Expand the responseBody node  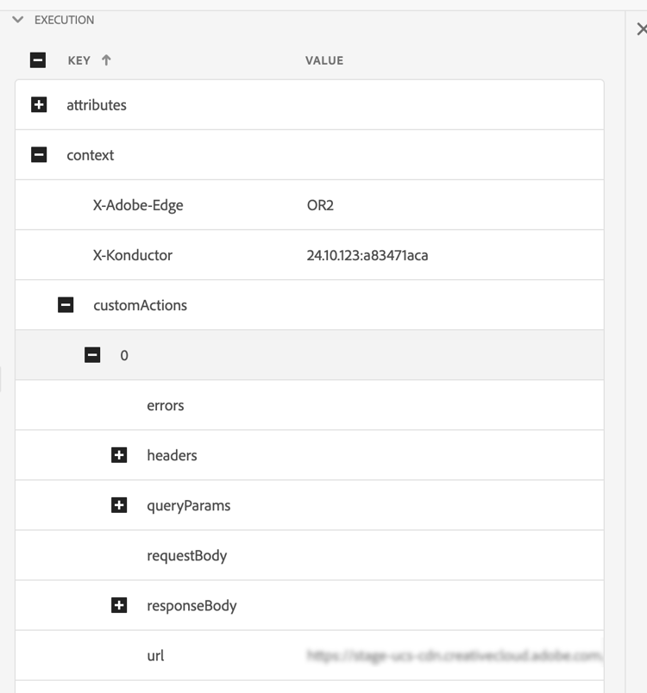click(119, 605)
